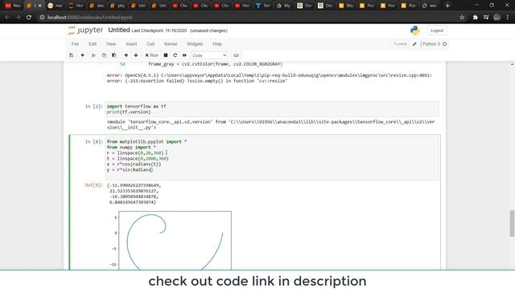Click the Last Checkpoint text
The image size is (515, 289).
pyautogui.click(x=159, y=31)
